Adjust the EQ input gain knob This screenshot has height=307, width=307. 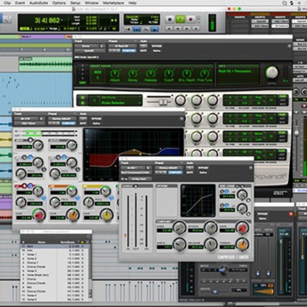(38, 145)
